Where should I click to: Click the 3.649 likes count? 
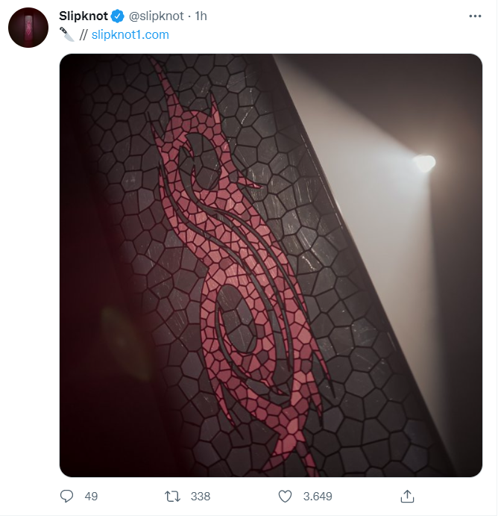click(x=318, y=497)
